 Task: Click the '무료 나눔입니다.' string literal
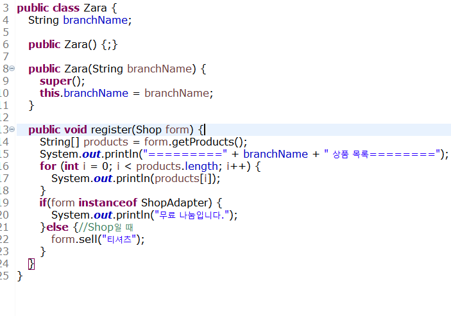[x=192, y=215]
